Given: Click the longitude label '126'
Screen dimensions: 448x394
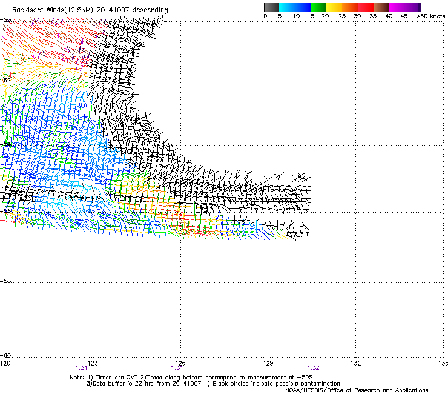Looking at the screenshot, I should coord(180,363).
